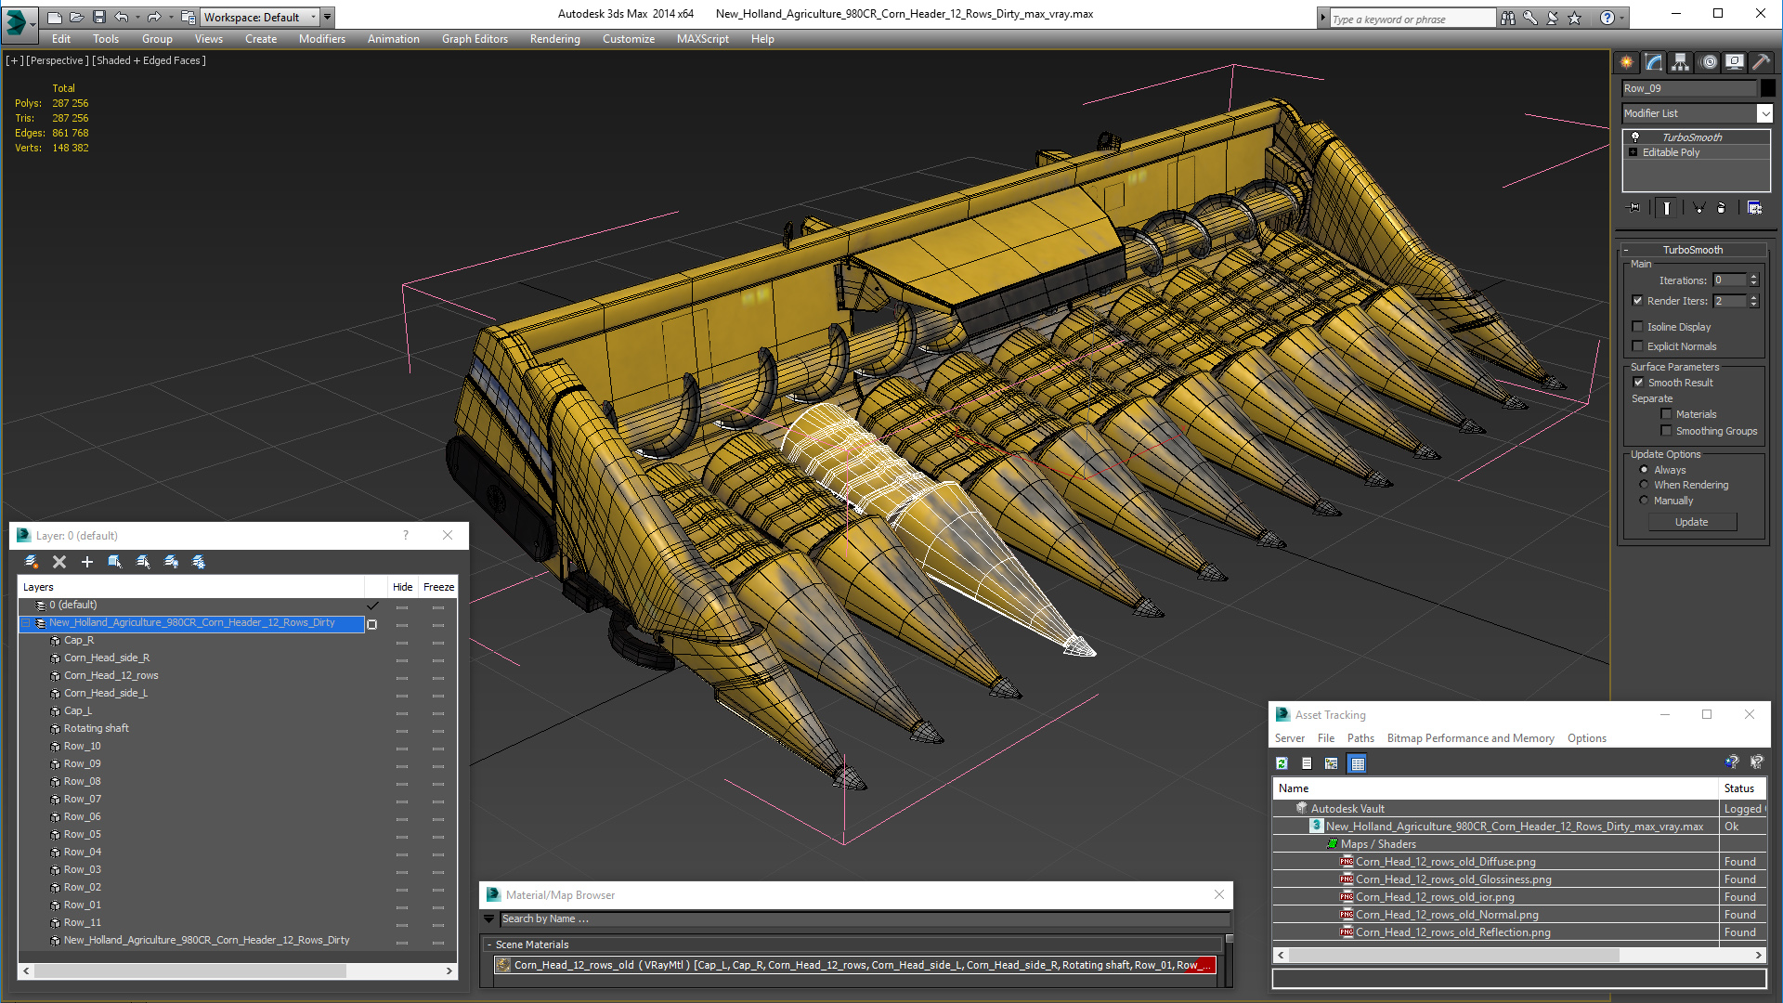Image resolution: width=1783 pixels, height=1003 pixels.
Task: Click Create New Layer icon in Layer dialog
Action: (32, 562)
